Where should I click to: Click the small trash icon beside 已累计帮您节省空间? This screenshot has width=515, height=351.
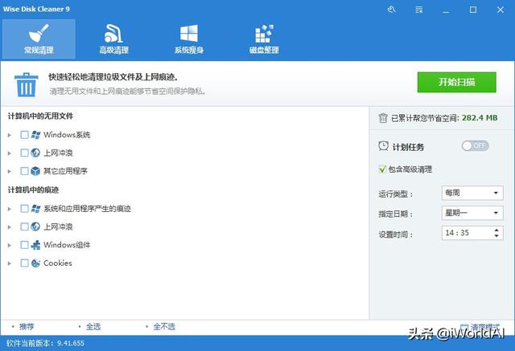383,117
